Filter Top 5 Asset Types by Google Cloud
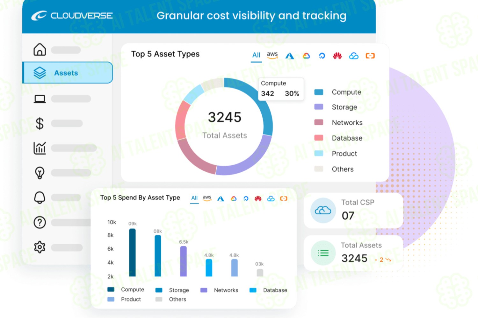The width and height of the screenshot is (478, 318). point(306,56)
